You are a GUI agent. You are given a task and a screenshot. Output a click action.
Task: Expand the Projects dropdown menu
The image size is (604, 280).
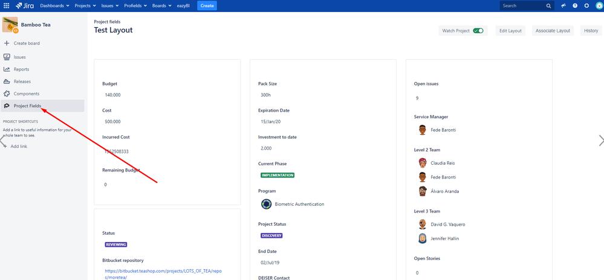85,6
